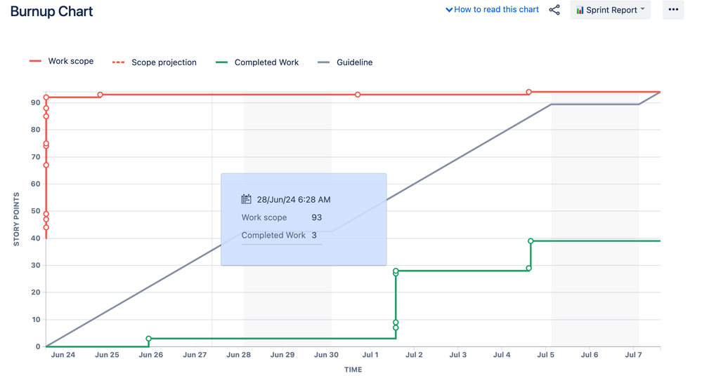This screenshot has height=378, width=702.
Task: Open the three-dots more options menu
Action: [x=673, y=9]
